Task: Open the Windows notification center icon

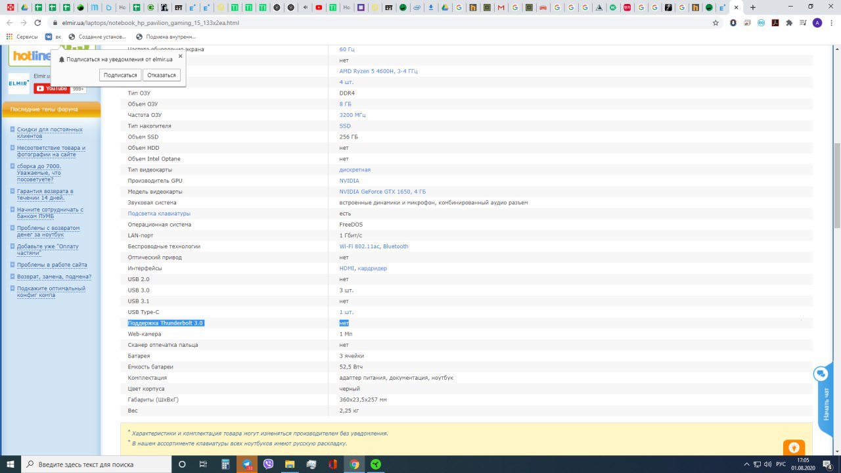Action: click(x=828, y=464)
